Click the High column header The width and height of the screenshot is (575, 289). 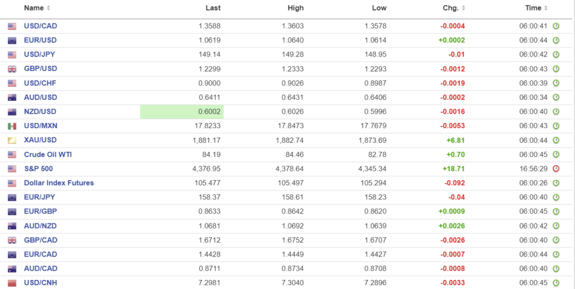click(295, 8)
